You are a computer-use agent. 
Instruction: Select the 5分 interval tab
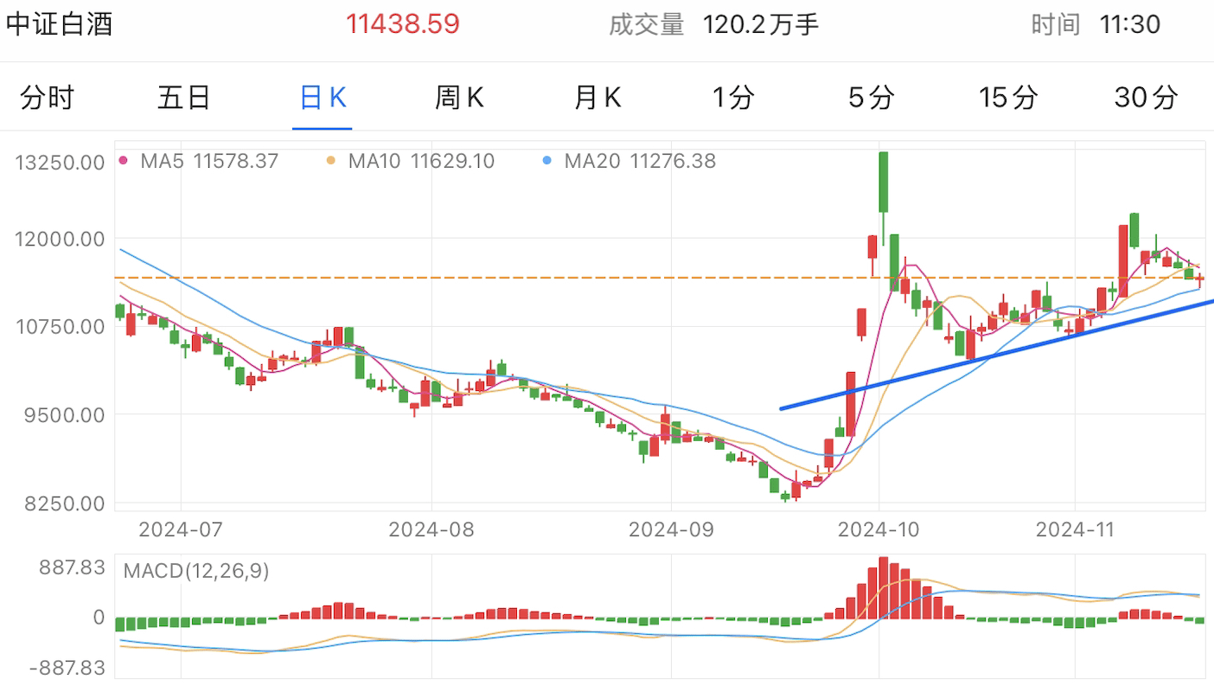[871, 98]
